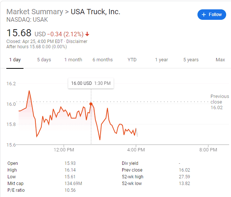Screen dimensions: 231x197
Task: Click the red down arrow price indicator
Action: pos(87,34)
